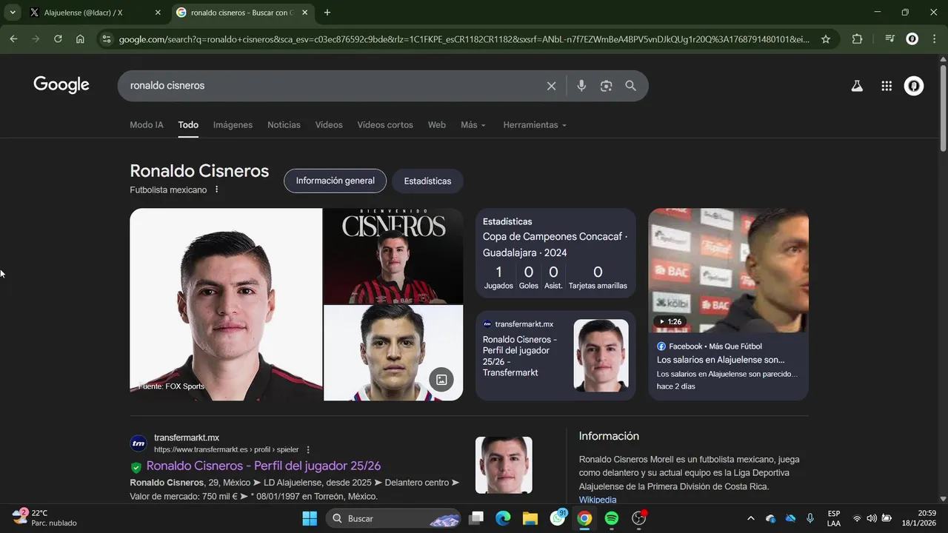
Task: Click Información general chip
Action: 335,181
